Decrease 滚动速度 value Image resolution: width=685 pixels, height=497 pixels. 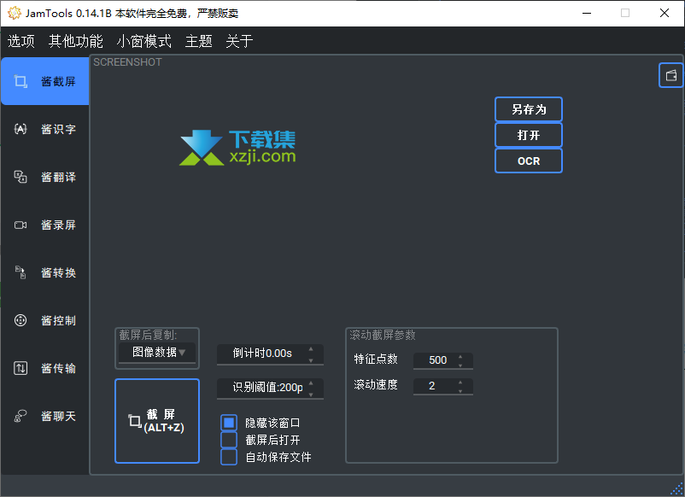click(x=460, y=391)
